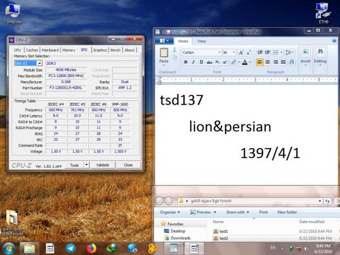Select the test1 file in Explorer
The width and height of the screenshot is (340, 255).
point(224,232)
